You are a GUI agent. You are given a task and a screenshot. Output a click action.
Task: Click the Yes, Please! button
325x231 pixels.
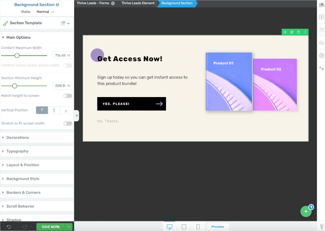(131, 104)
